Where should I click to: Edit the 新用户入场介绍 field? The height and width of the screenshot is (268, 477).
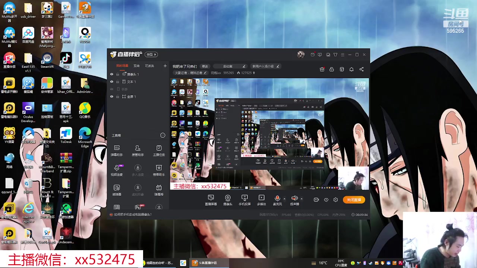265,66
